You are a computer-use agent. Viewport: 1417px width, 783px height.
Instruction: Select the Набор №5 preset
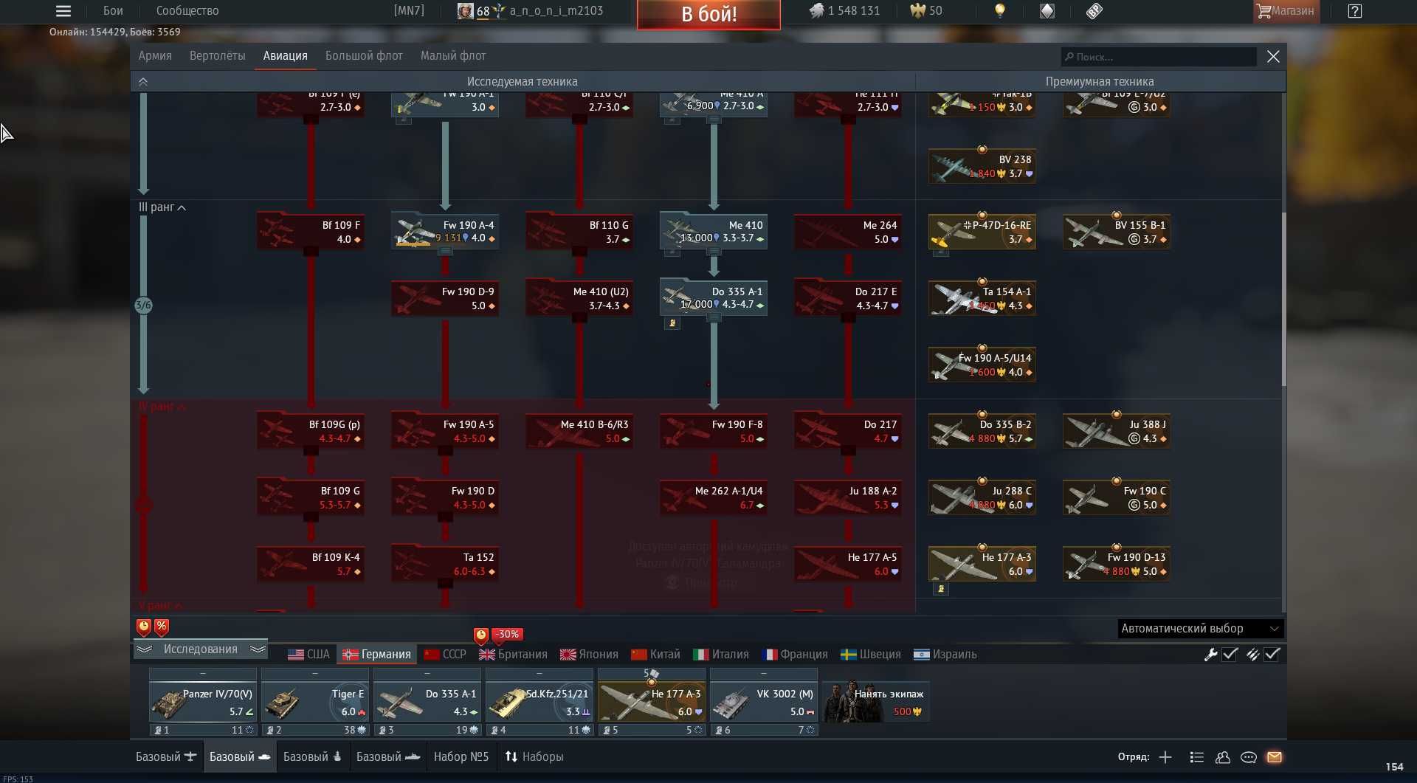461,757
